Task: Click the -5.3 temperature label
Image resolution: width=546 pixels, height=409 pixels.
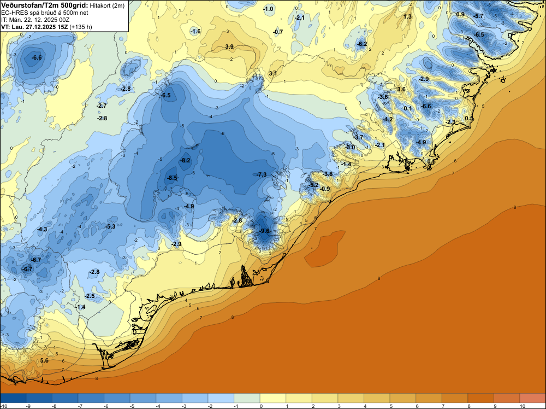Action: 110,226
